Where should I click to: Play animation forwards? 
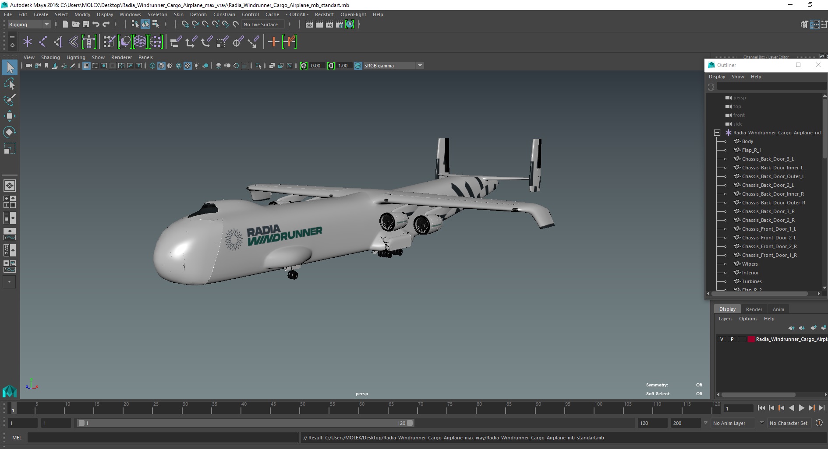pyautogui.click(x=802, y=408)
